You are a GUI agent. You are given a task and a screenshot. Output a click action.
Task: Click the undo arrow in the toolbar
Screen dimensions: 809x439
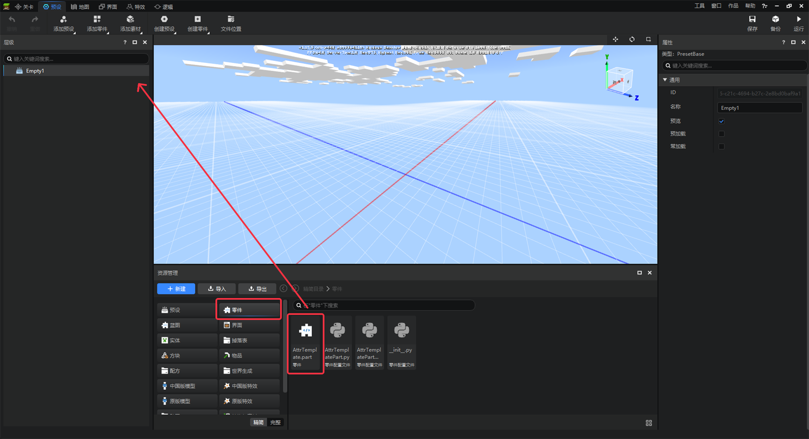12,20
